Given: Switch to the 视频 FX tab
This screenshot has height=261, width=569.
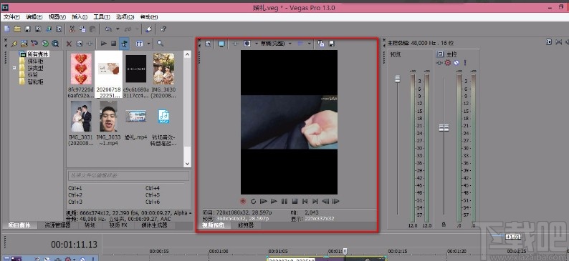Looking at the screenshot, I should pyautogui.click(x=118, y=225).
